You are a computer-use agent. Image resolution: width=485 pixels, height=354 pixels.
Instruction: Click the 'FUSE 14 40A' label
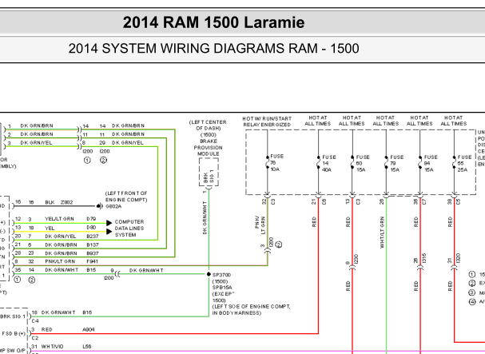tap(329, 163)
